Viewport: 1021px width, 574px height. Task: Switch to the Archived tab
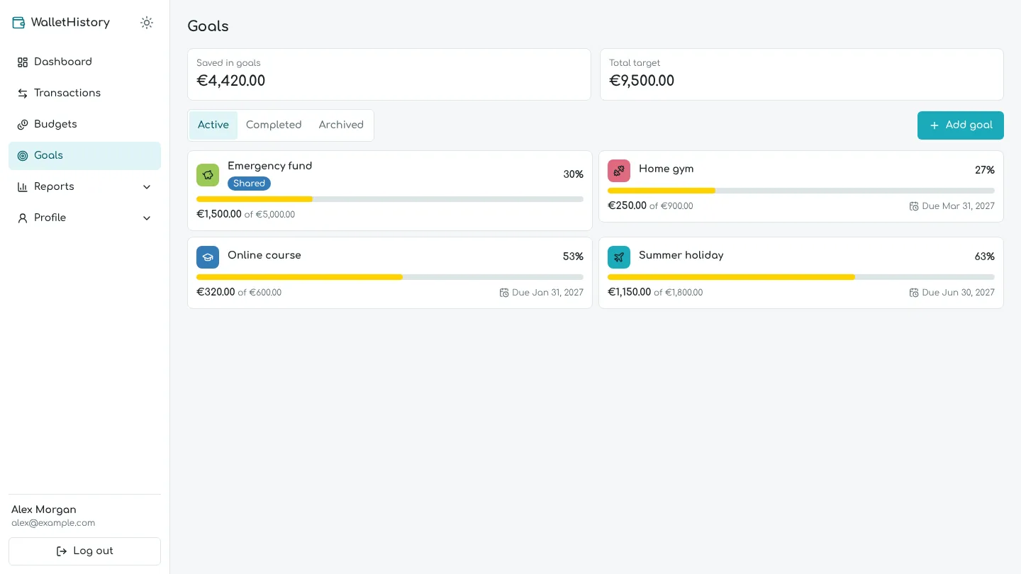[x=341, y=125]
